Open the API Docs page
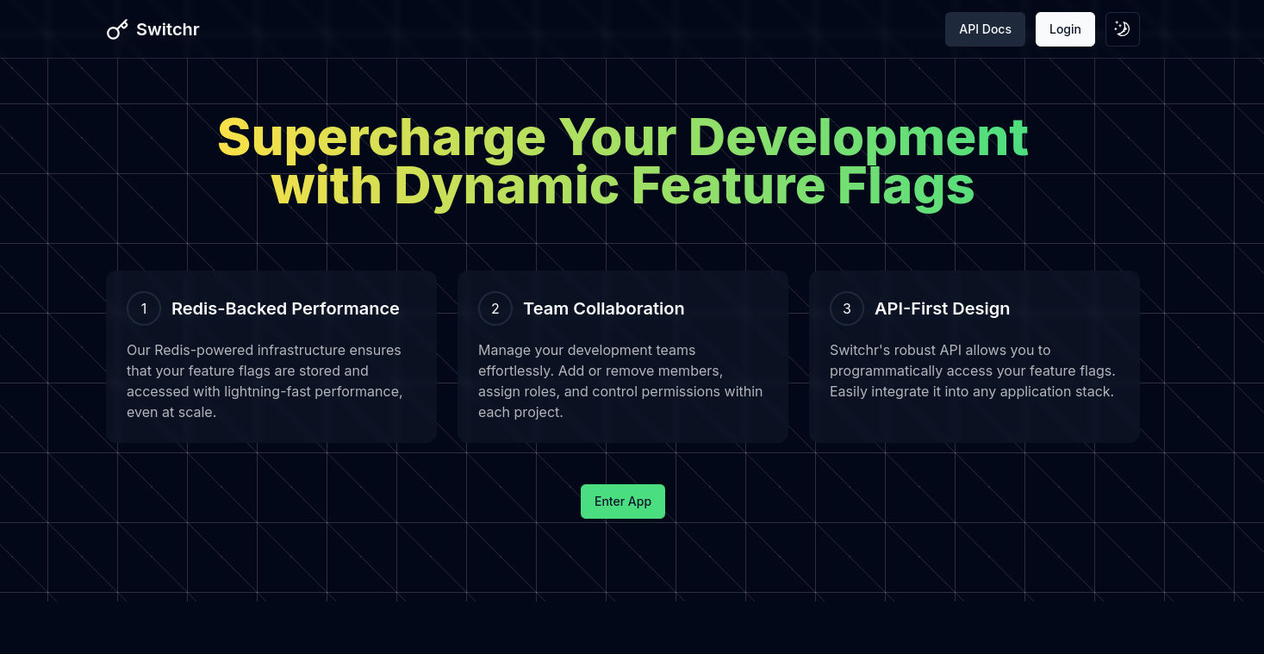Screen dimensions: 1264x654 pos(985,29)
